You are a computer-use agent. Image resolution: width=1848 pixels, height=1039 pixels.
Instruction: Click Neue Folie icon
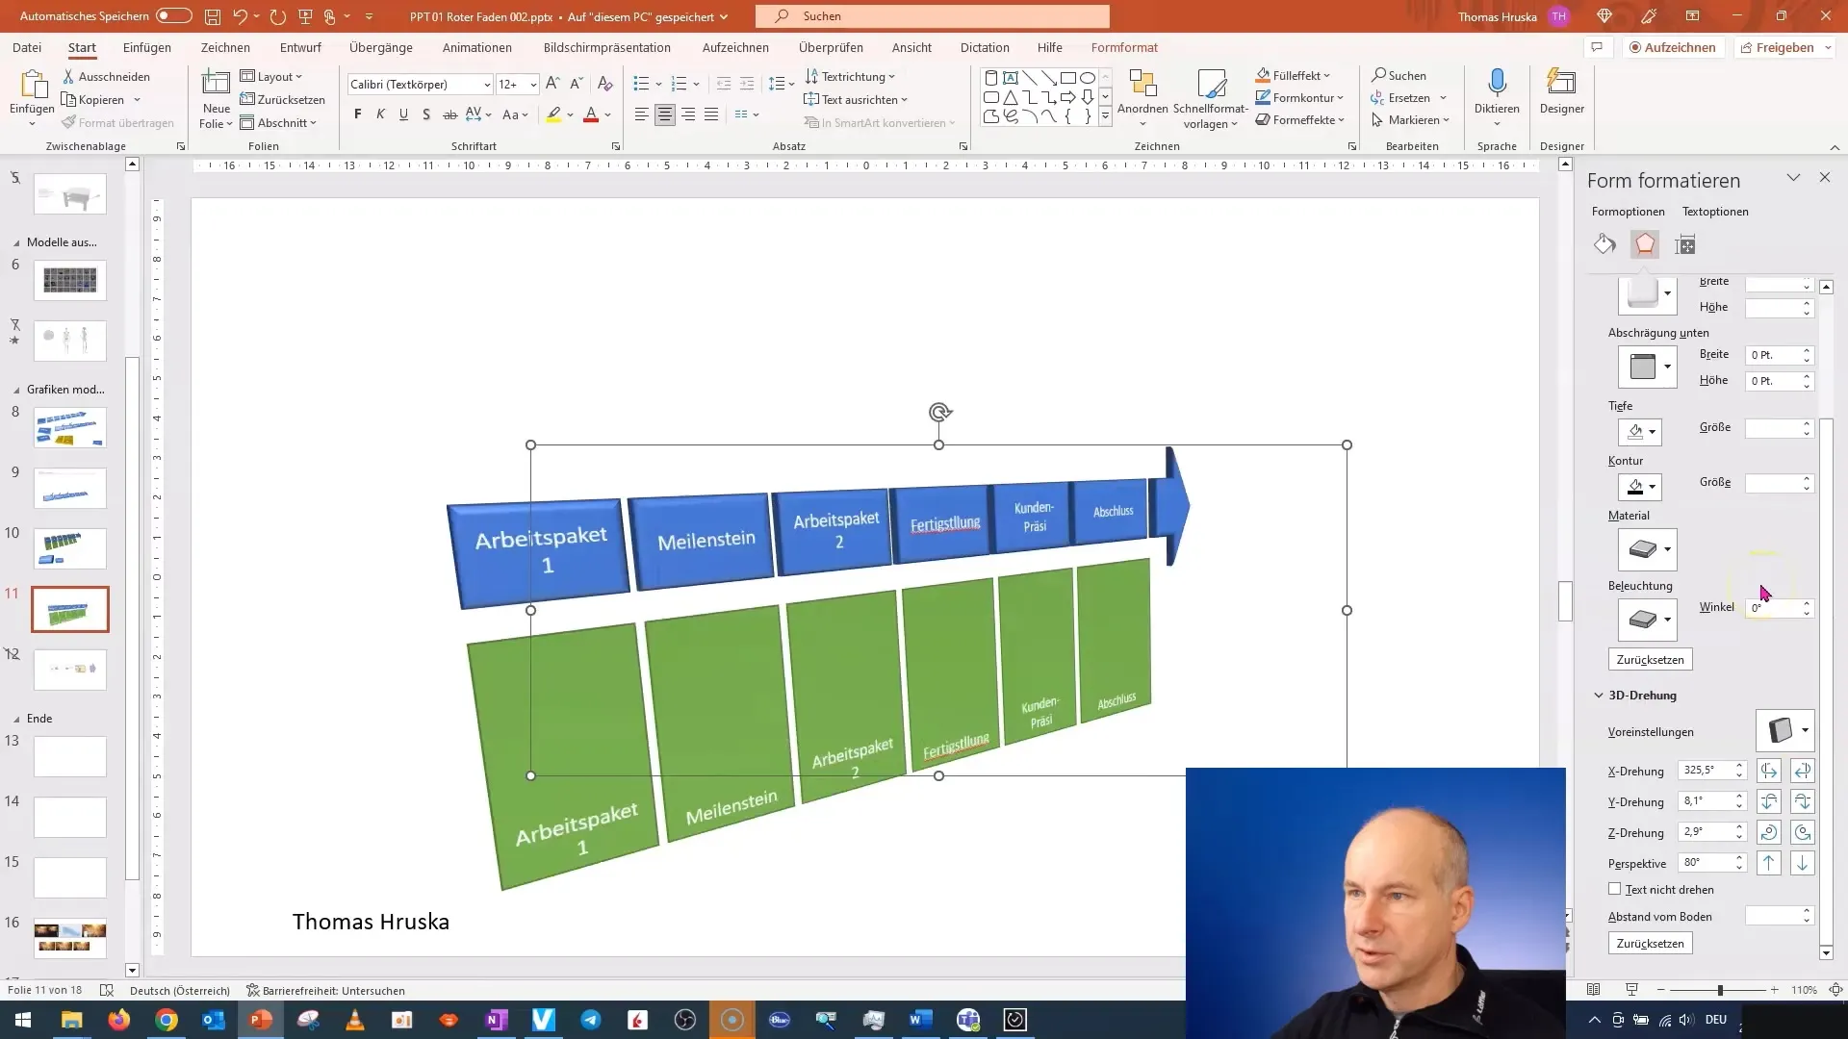pyautogui.click(x=216, y=85)
